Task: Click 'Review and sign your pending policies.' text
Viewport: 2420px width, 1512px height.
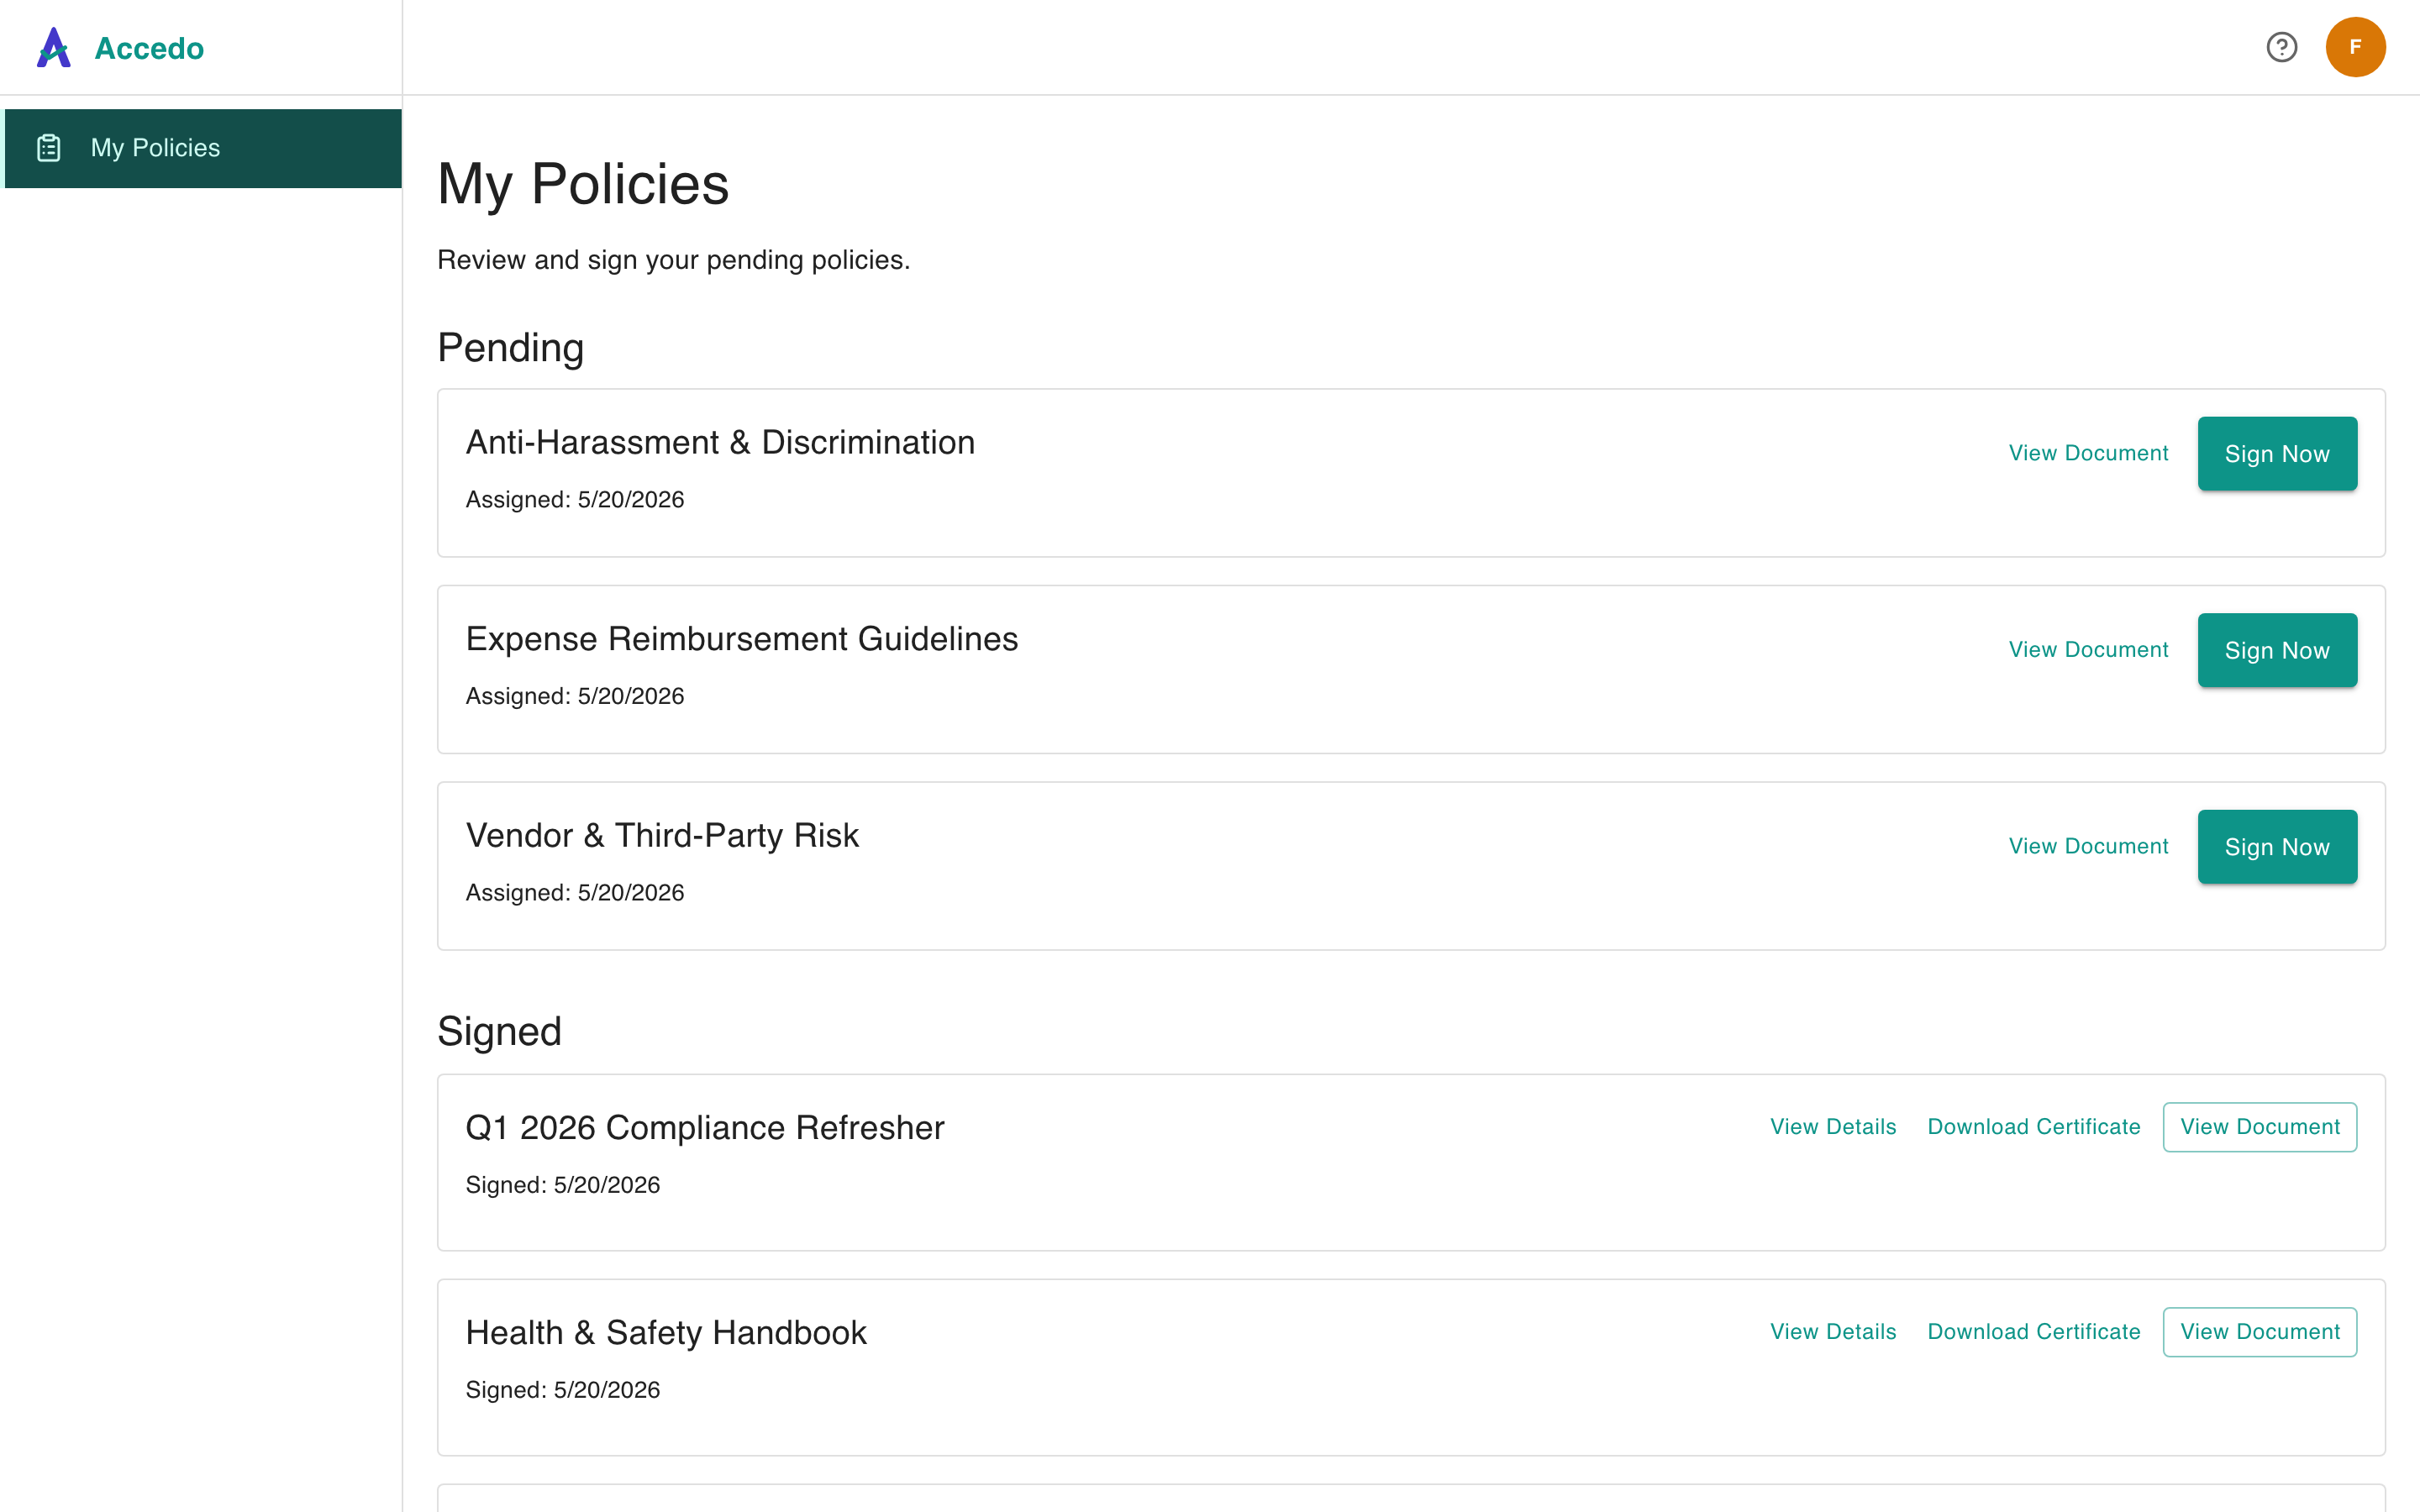Action: 674,260
